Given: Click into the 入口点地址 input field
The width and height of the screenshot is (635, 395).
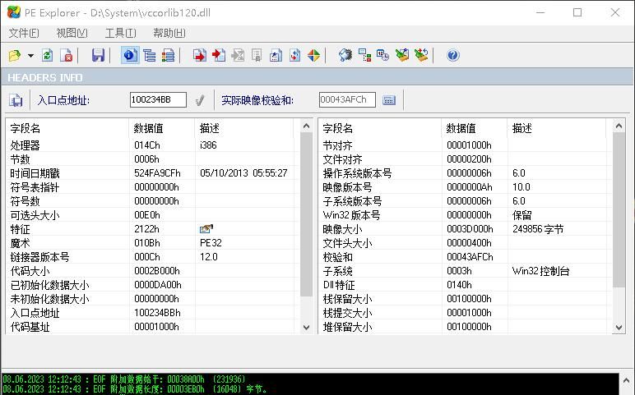Looking at the screenshot, I should tap(158, 100).
